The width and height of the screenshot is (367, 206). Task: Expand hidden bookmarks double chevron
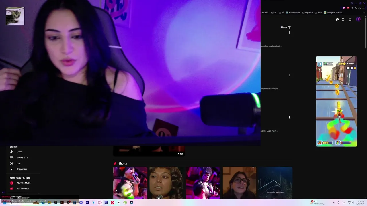tap(364, 13)
